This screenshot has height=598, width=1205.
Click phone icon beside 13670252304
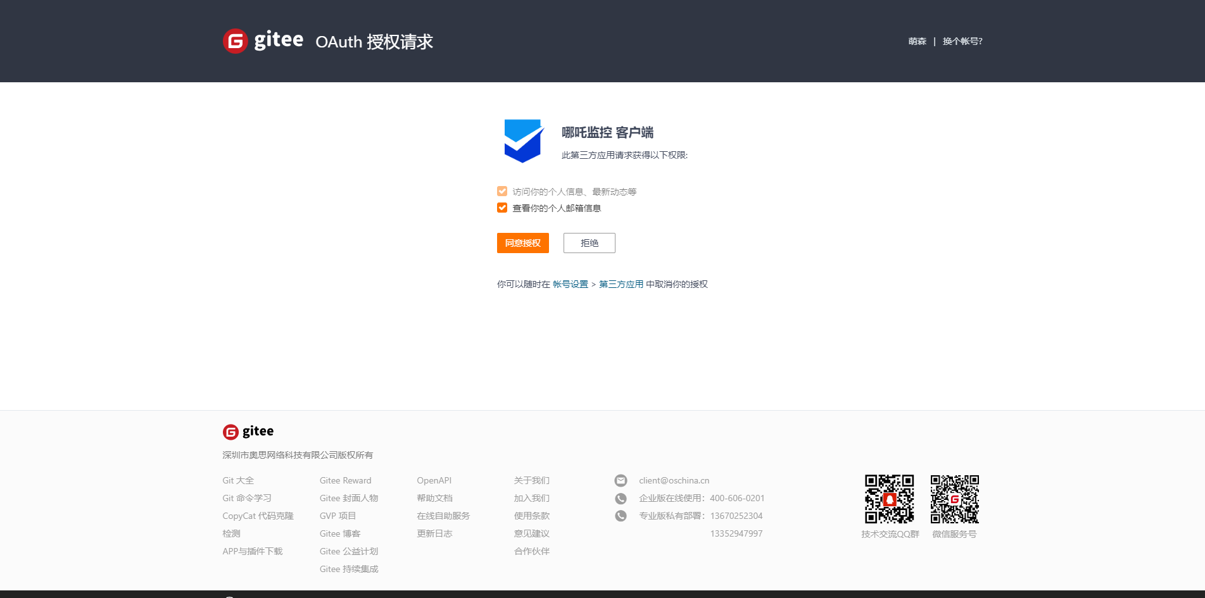click(x=621, y=516)
